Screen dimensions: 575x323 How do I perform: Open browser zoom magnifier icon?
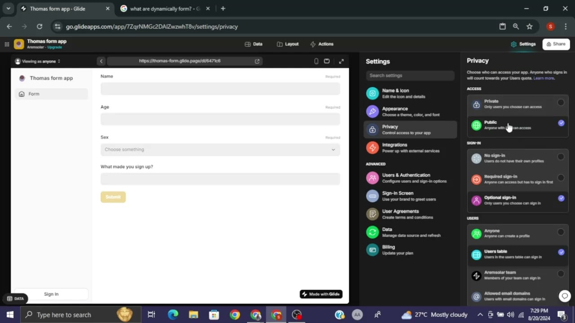(x=516, y=26)
